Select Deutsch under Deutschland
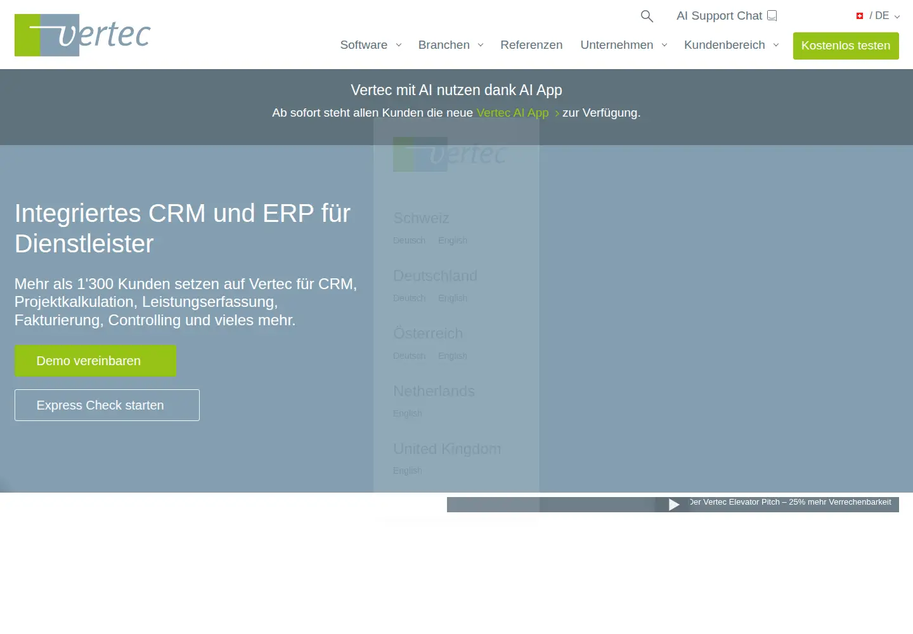 [x=409, y=298]
